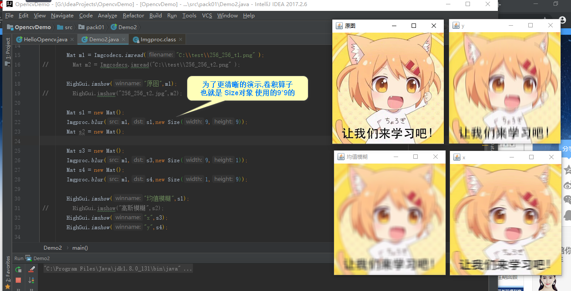Select src folder in the navigation breadcrumb
Viewport: 571px width, 291px height.
[x=65, y=27]
